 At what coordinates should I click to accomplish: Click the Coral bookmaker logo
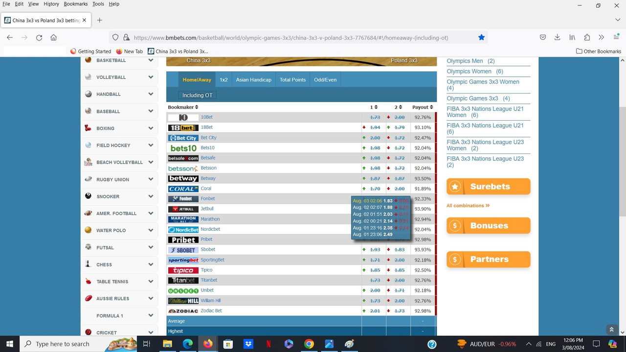(x=183, y=189)
